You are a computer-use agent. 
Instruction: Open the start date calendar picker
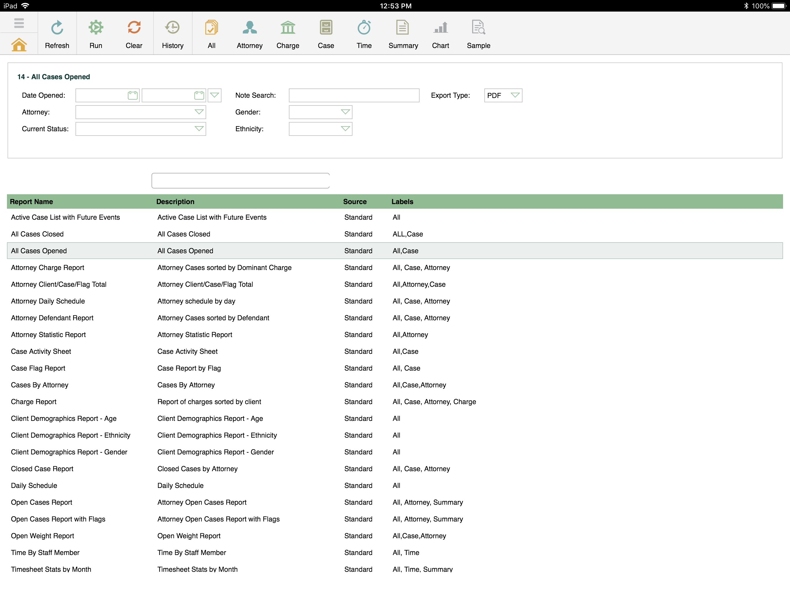(x=132, y=95)
